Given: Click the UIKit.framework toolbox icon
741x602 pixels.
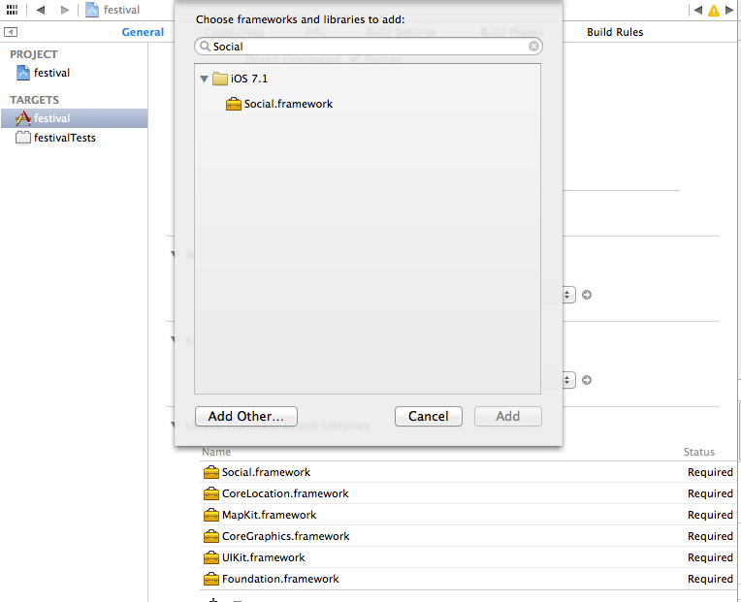Looking at the screenshot, I should (x=211, y=557).
